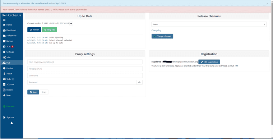Open the Self service cloud icon
273x139 pixels.
[4, 36]
